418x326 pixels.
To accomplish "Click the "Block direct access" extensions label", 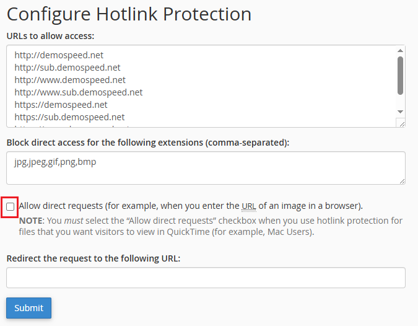I will coord(147,142).
